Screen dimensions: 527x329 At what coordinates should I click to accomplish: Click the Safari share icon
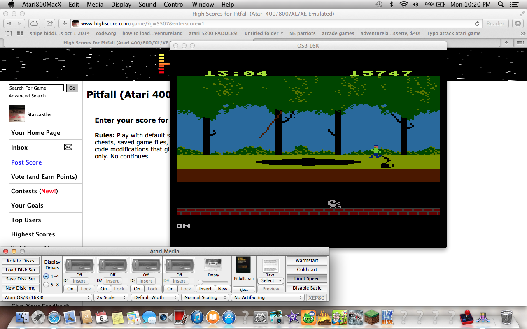[49, 23]
